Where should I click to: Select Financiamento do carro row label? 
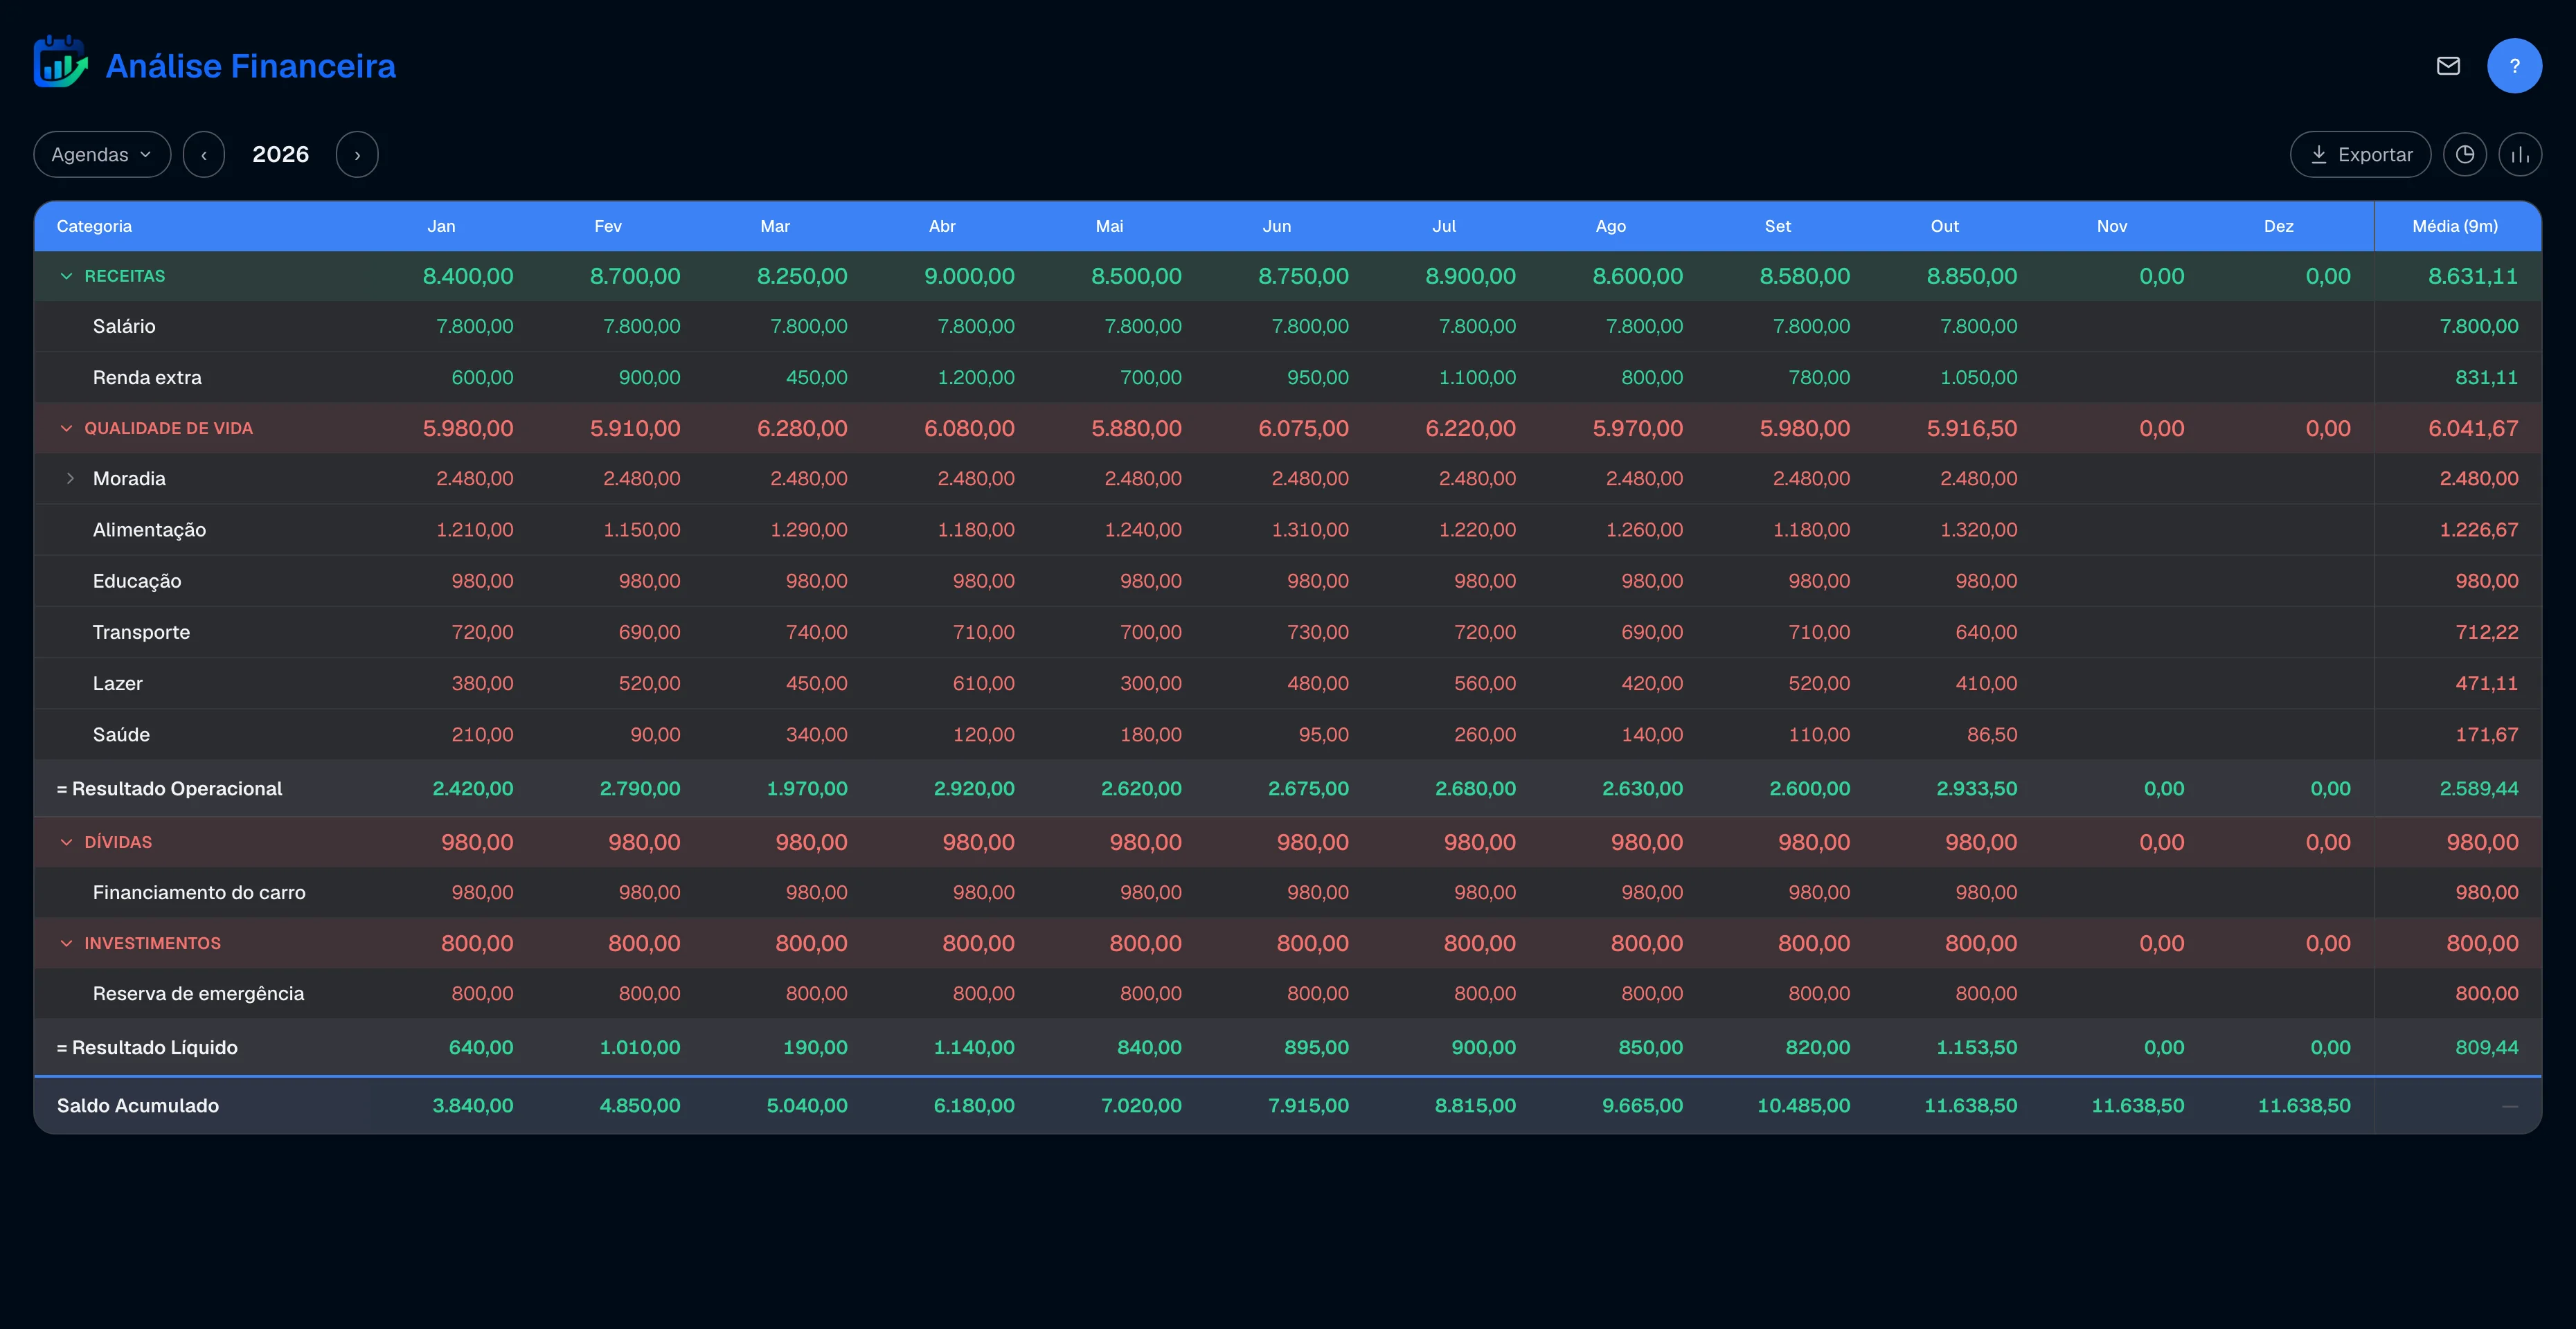[199, 892]
